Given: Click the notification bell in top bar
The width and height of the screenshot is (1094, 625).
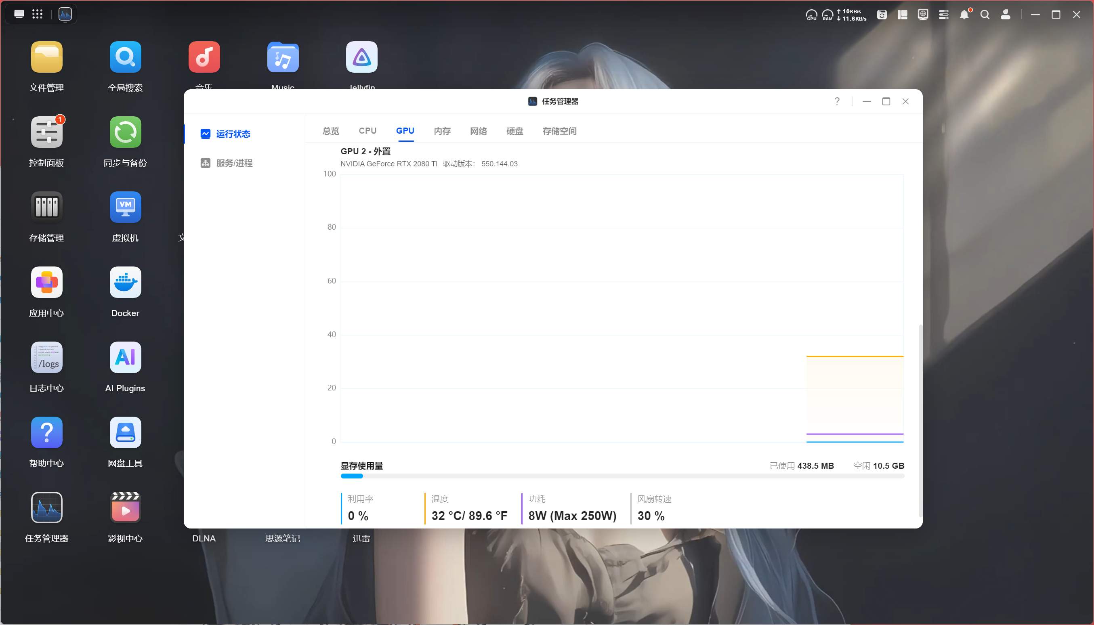Looking at the screenshot, I should click(x=964, y=15).
